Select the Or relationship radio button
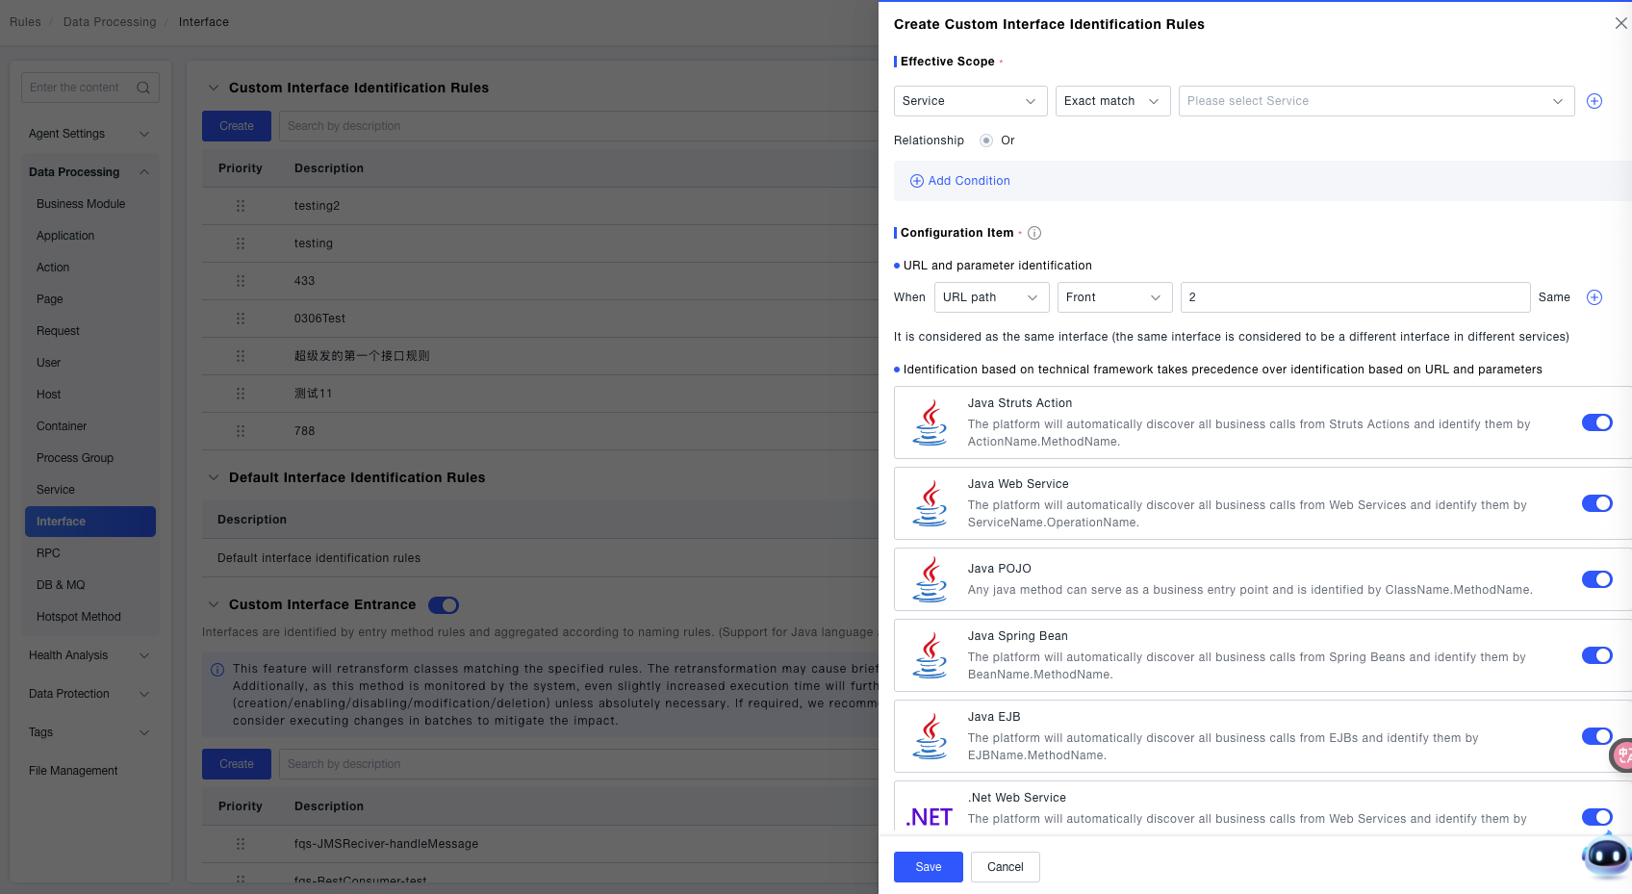 click(986, 140)
